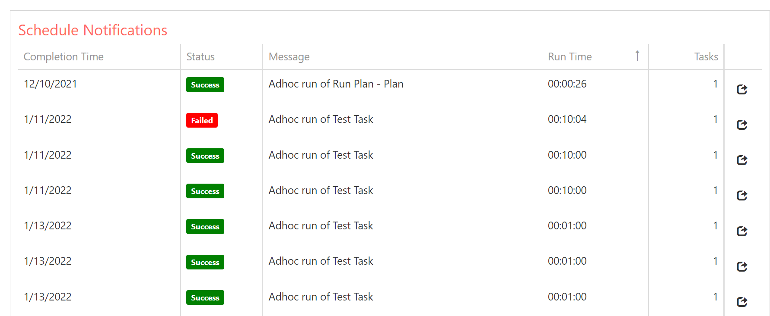The height and width of the screenshot is (316, 770).
Task: Click open icon for first 1/13/2022 run
Action: point(742,231)
